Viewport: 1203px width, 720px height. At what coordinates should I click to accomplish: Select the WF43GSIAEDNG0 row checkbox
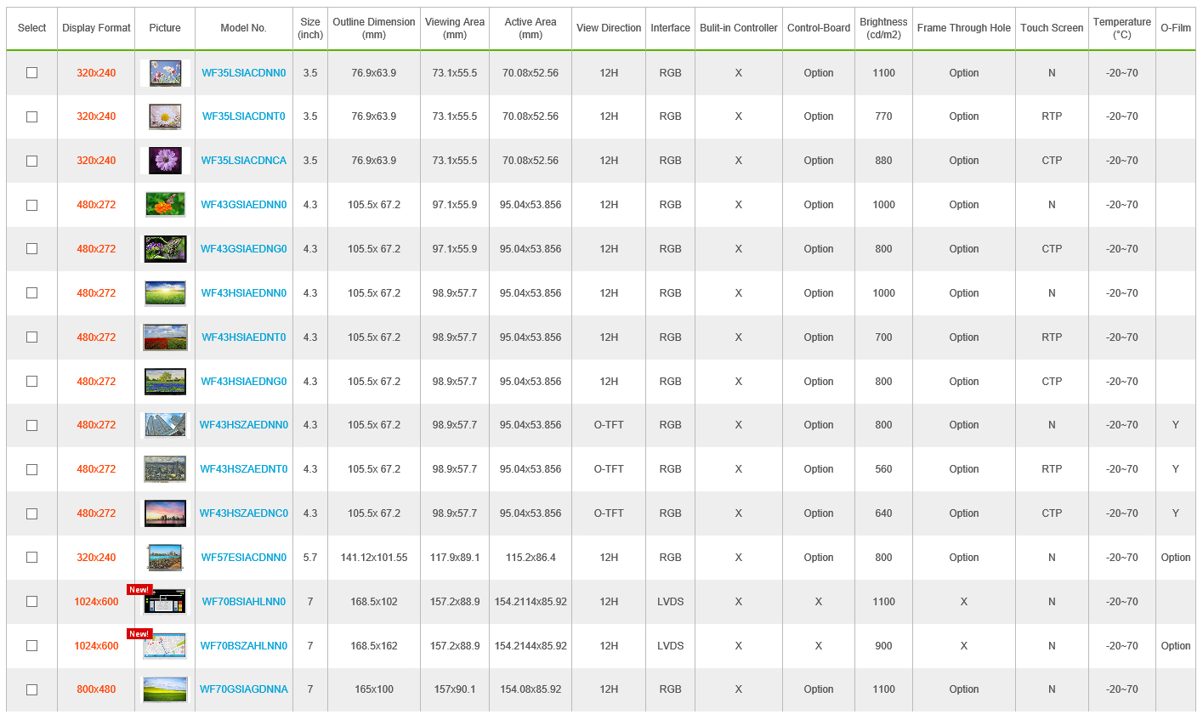pos(31,249)
